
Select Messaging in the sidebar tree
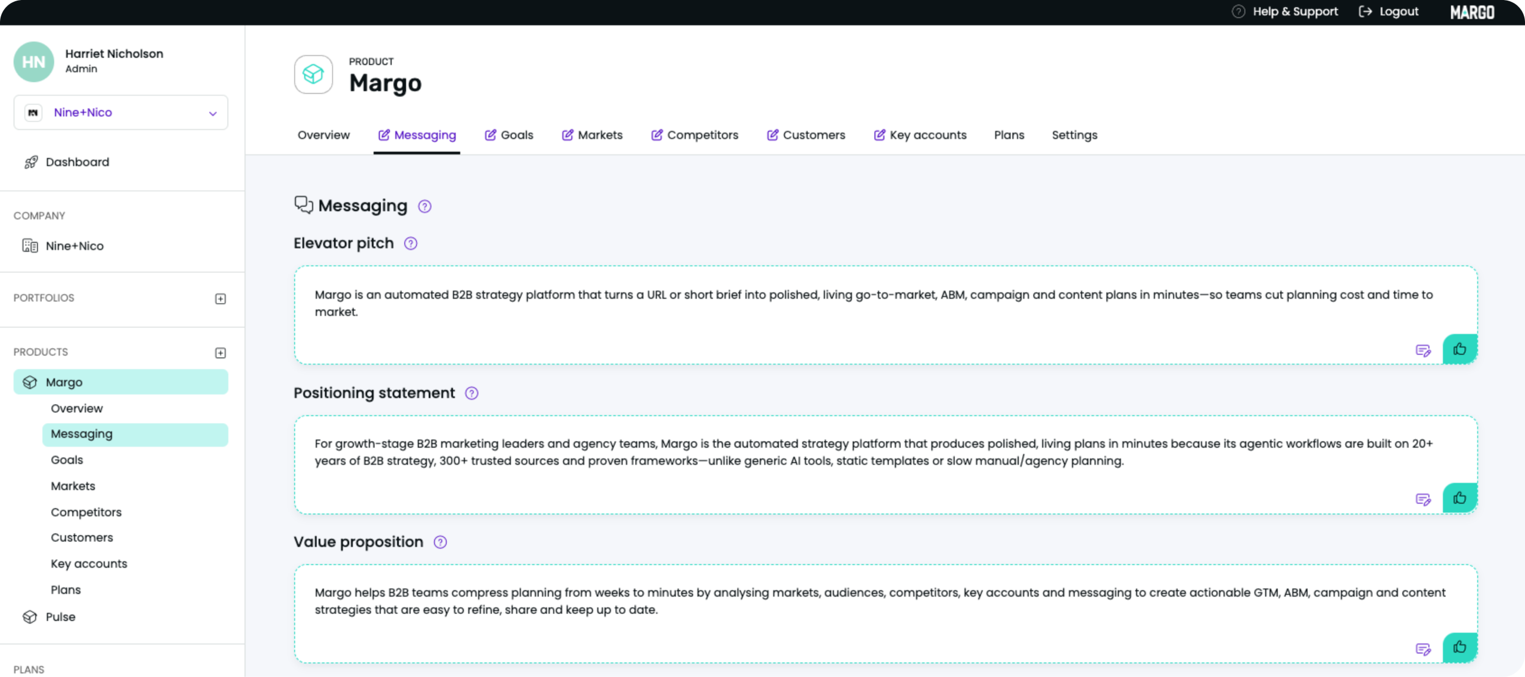(135, 434)
